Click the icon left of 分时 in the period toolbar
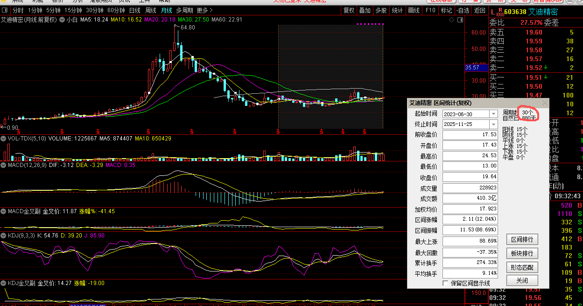This screenshot has width=583, height=306. (5, 10)
